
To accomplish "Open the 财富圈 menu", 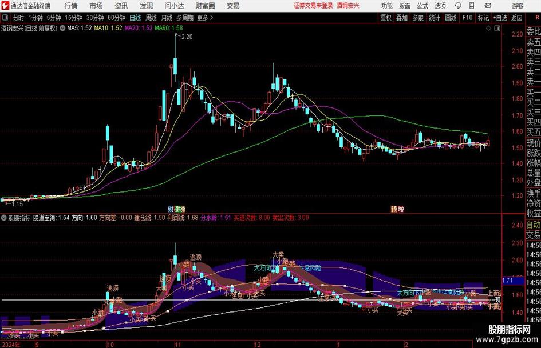I will click(x=205, y=6).
